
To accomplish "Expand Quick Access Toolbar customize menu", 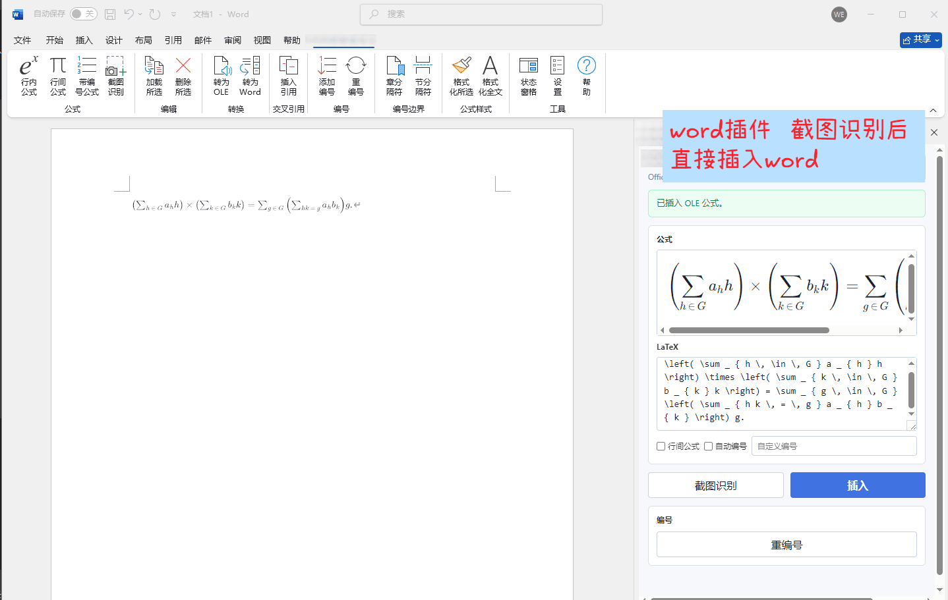I will [x=173, y=14].
